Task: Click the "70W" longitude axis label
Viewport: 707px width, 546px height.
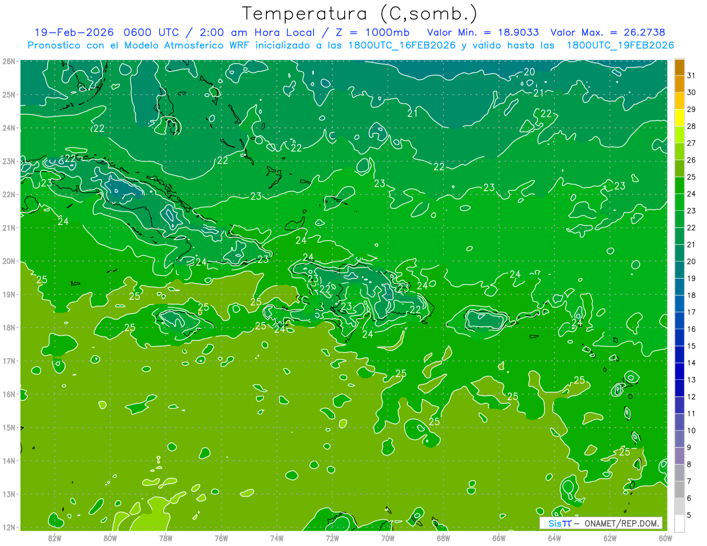Action: pos(388,538)
